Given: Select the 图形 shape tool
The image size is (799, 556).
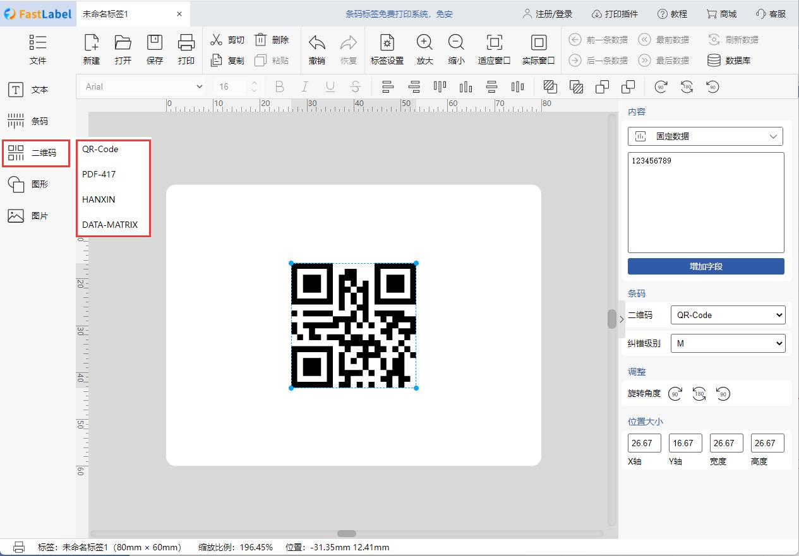Looking at the screenshot, I should click(28, 184).
